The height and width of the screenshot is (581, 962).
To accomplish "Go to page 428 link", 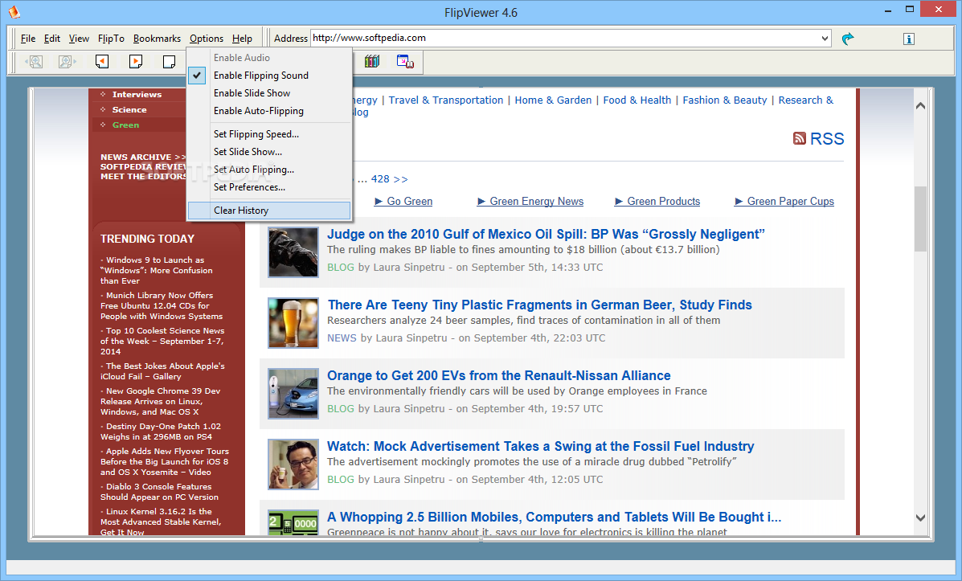I will coord(380,179).
